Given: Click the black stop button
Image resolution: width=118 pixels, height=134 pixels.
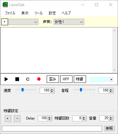Looking at the screenshot, I should tap(17, 79).
